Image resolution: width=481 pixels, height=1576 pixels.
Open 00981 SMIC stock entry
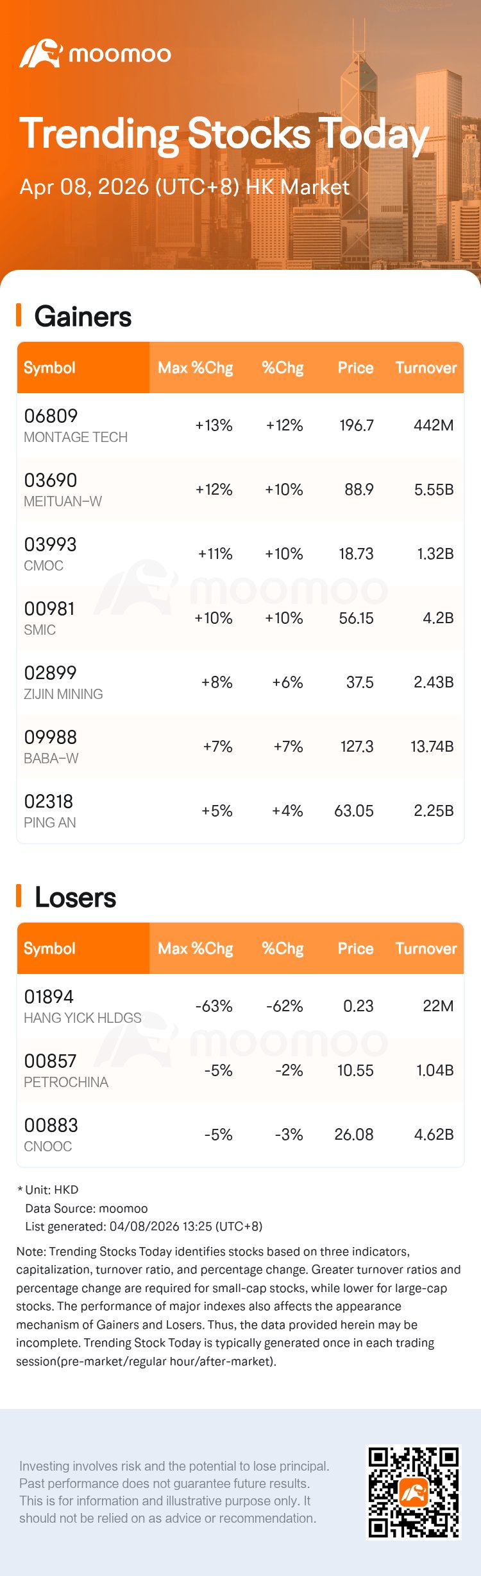[x=49, y=618]
